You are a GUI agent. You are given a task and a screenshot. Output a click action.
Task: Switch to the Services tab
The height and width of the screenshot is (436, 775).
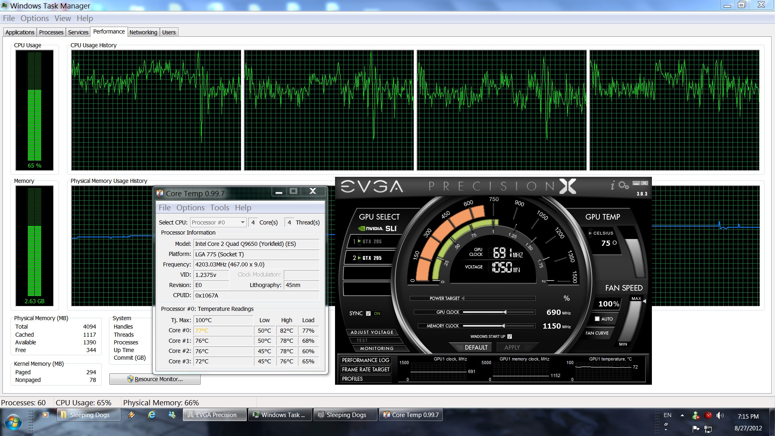[x=78, y=32]
